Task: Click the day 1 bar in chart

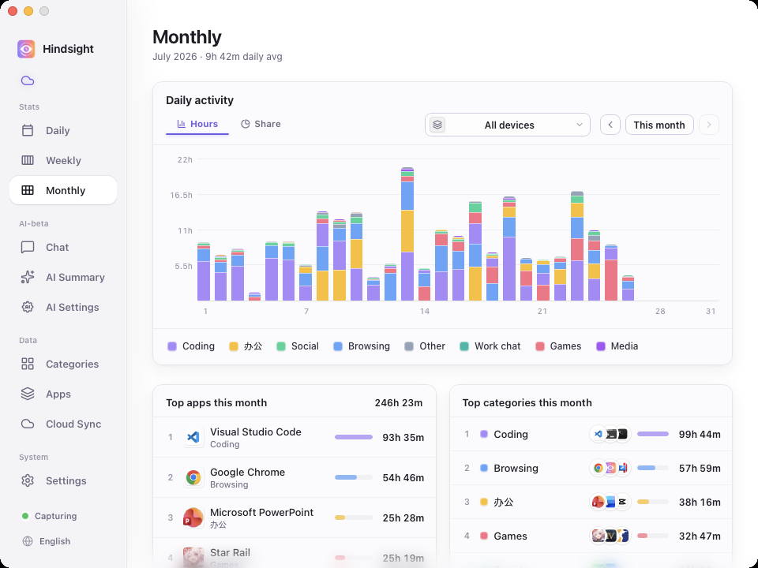Action: pos(204,272)
